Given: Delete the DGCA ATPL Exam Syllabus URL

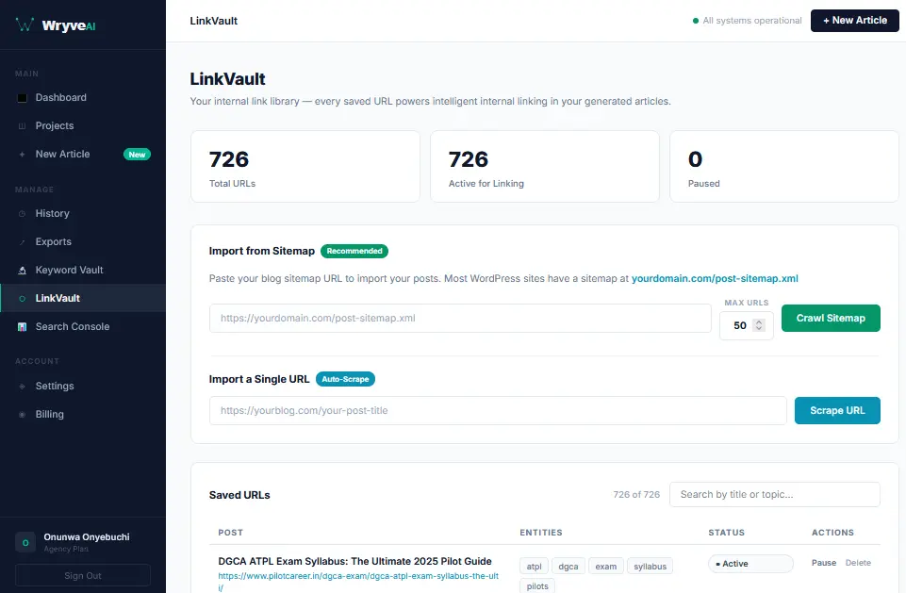Looking at the screenshot, I should [x=858, y=563].
